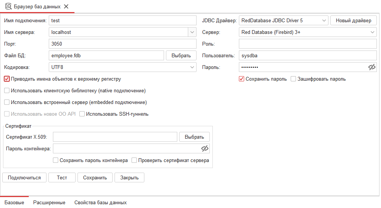Reveal password with eye icon in Пароль field
This screenshot has width=381, height=208.
click(x=372, y=67)
